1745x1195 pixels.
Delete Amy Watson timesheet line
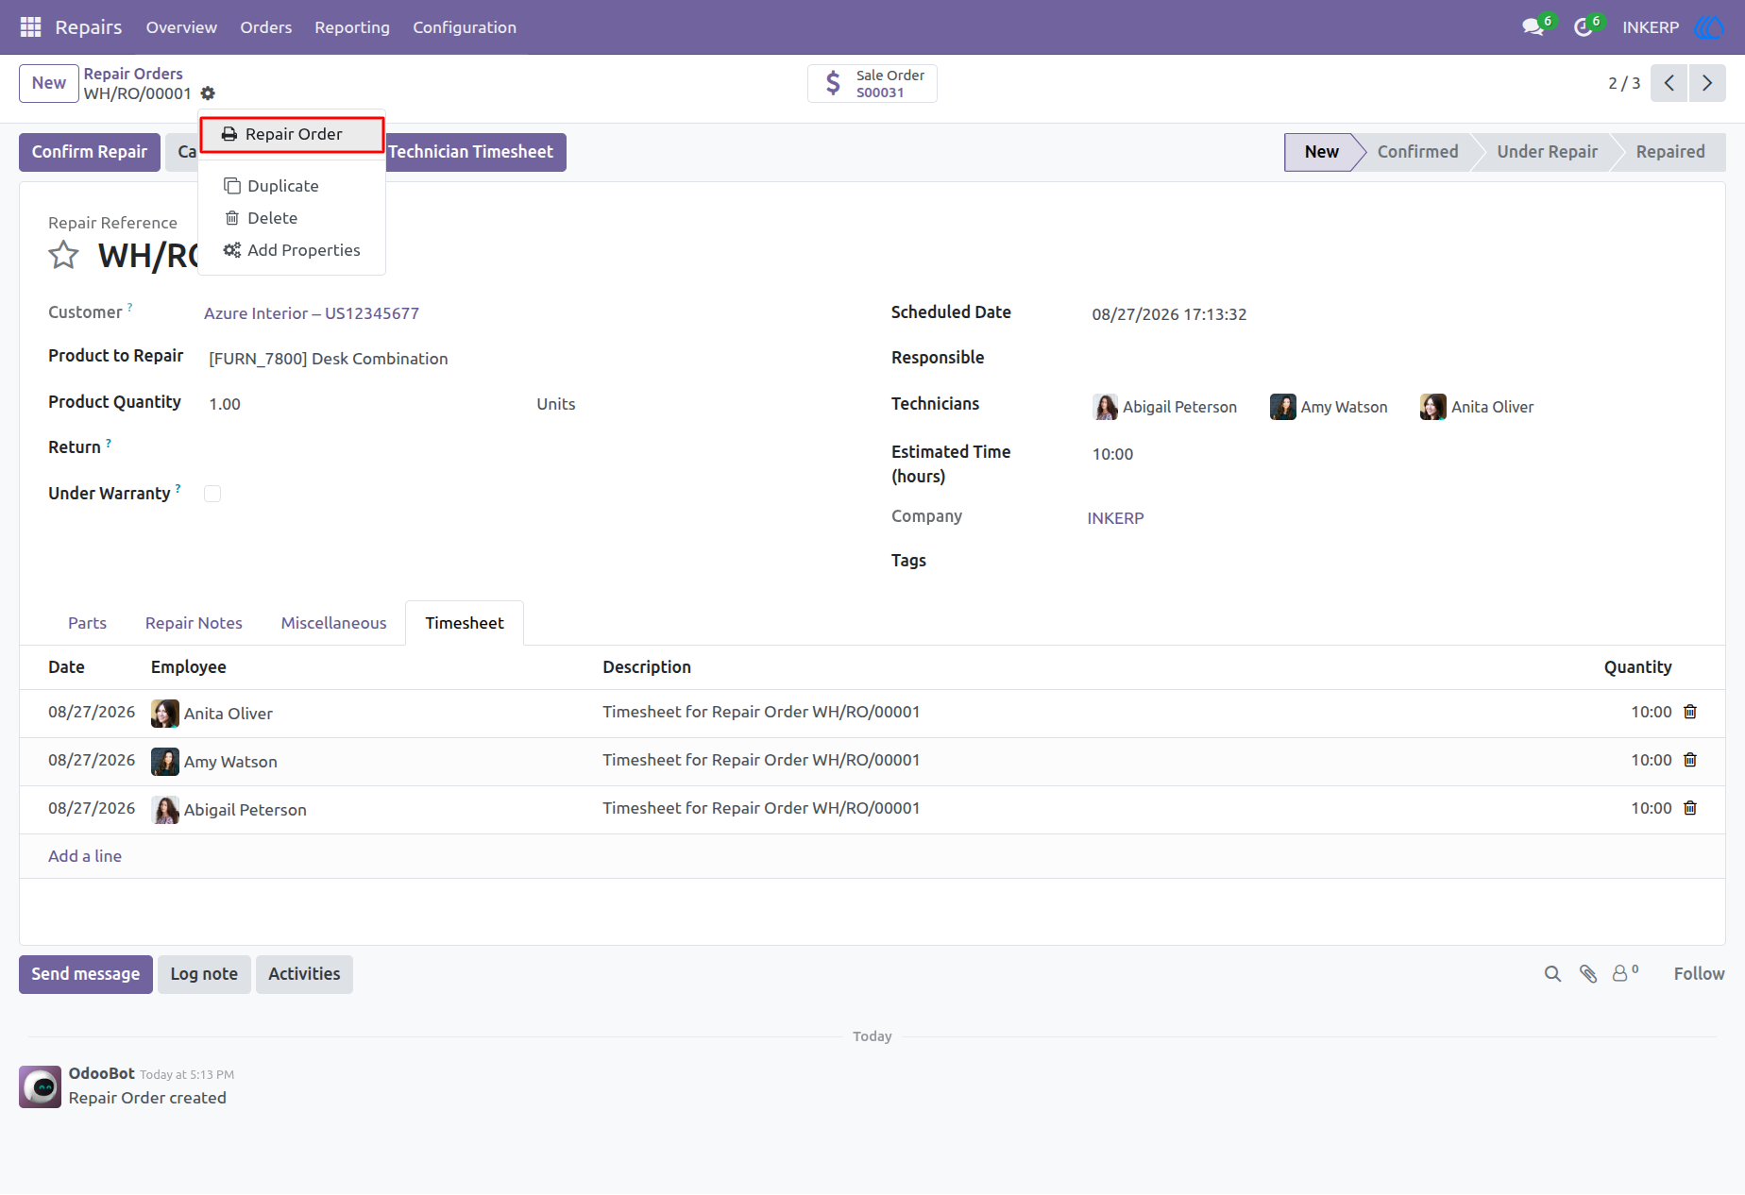(x=1690, y=761)
